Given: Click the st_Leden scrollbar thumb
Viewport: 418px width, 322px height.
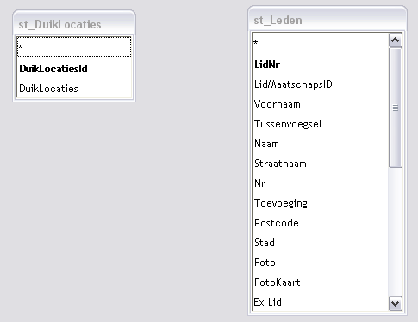Looking at the screenshot, I should tap(396, 108).
